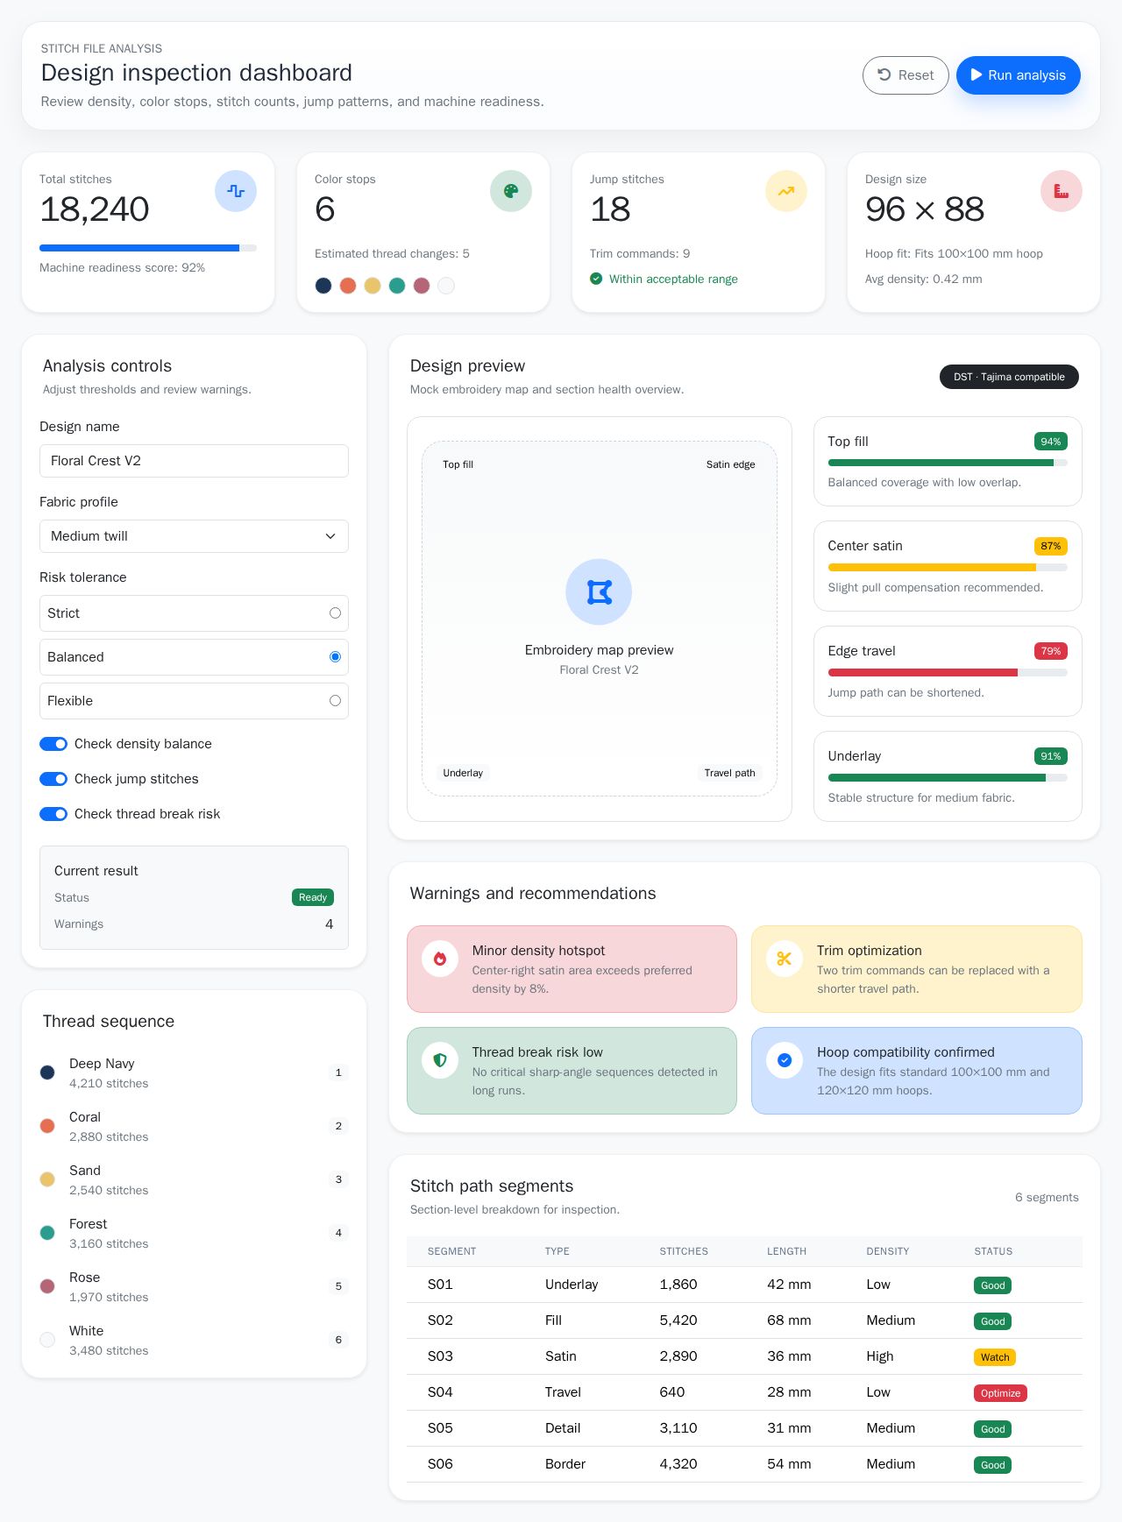The image size is (1122, 1522).
Task: Click the Underlay 91% progress bar
Action: [x=948, y=778]
